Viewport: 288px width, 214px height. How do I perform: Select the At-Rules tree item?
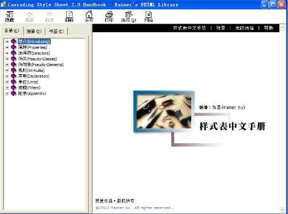[31, 70]
